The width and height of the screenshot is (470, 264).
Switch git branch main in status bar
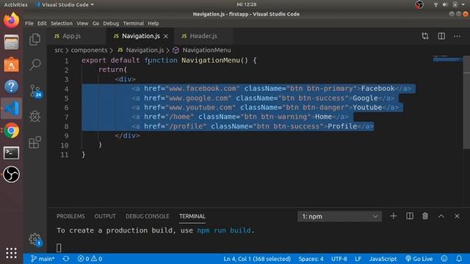(x=43, y=259)
